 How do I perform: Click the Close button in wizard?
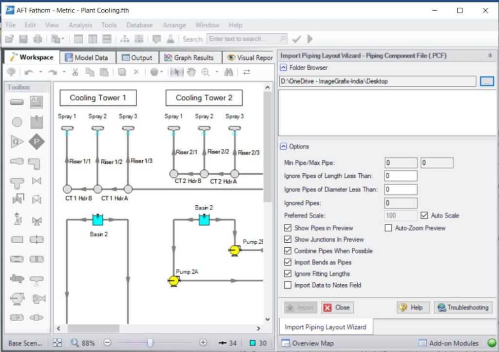337,308
